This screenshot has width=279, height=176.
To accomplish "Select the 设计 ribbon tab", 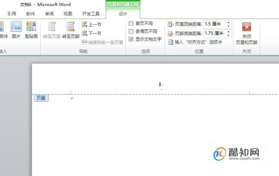I will coord(123,14).
